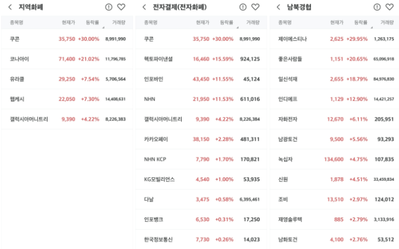Screen dimensions: 399x249
Task: Open NHN KCP stock row
Action: tap(201, 159)
